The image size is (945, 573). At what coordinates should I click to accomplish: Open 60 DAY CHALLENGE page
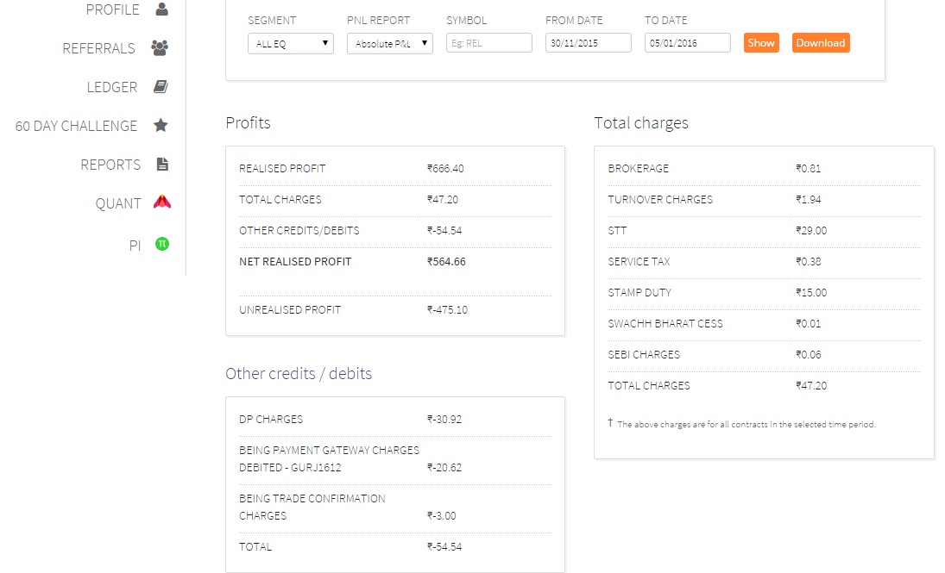(x=77, y=126)
